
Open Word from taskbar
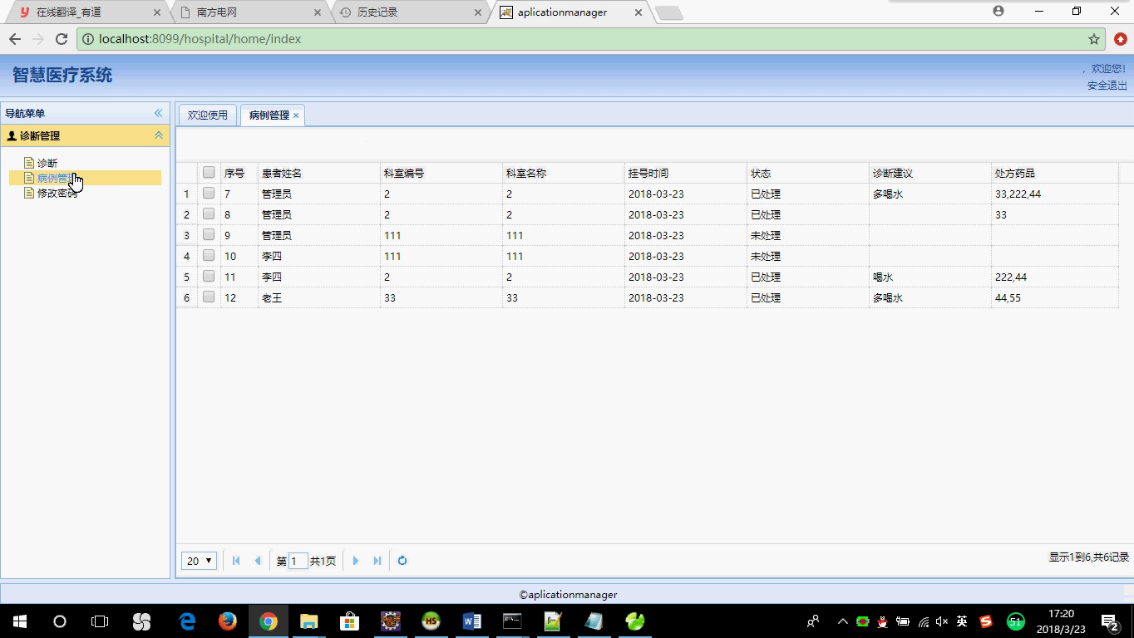tap(471, 621)
